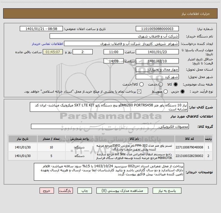Click the need number field 1101005088000003
The width and height of the screenshot is (221, 213).
pos(157,29)
